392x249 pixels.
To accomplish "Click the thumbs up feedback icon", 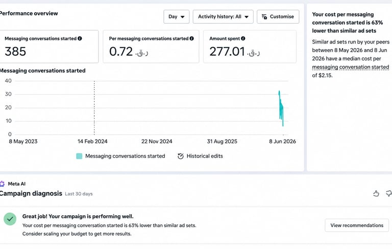I will click(x=376, y=193).
